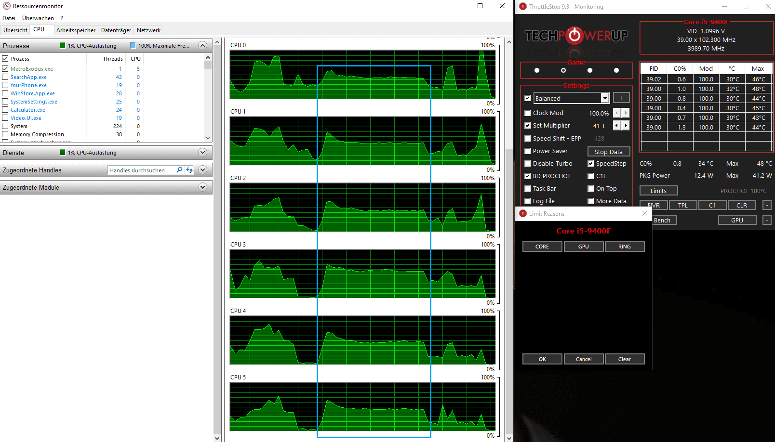Click the TechPowerUp logo
Viewport: 775px width, 442px height.
click(576, 36)
